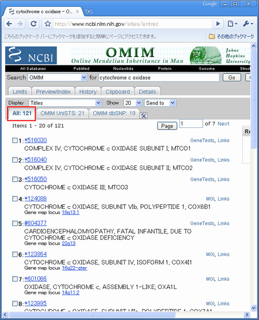Open Protein in the NCBI menu
This screenshot has height=320, width=259.
(x=165, y=69)
